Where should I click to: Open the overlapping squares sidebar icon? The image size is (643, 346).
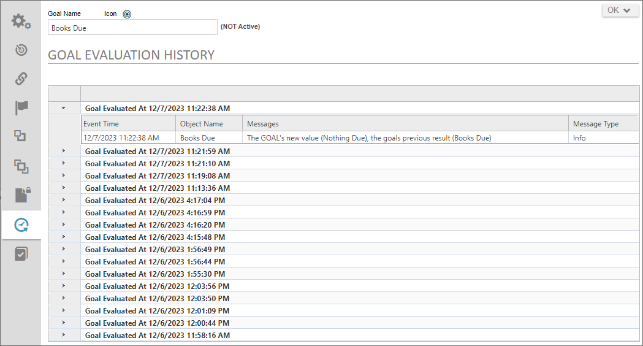(21, 166)
